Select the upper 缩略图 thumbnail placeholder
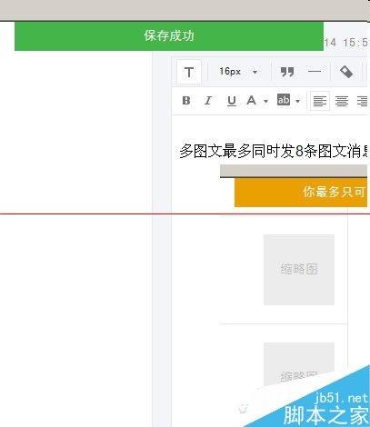The width and height of the screenshot is (370, 427). point(299,270)
